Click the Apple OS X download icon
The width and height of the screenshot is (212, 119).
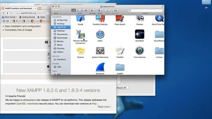point(48,66)
